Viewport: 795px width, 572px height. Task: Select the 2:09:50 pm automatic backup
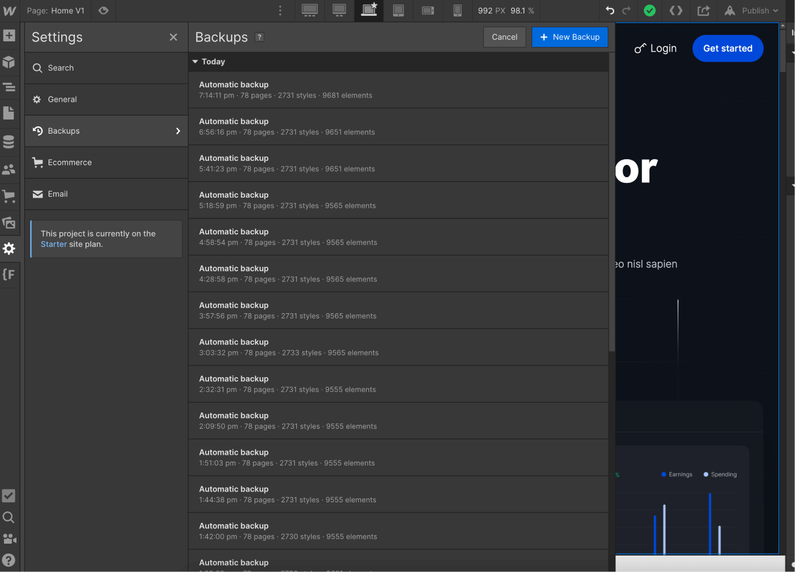398,421
